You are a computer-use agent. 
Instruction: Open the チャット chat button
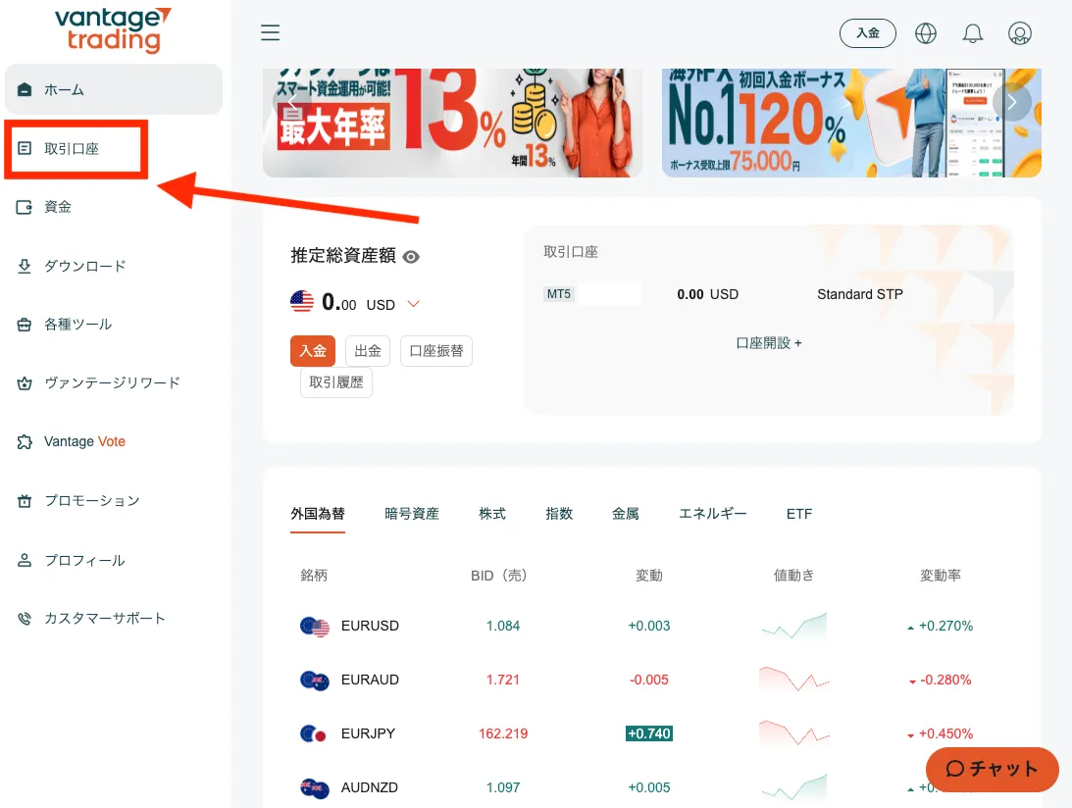point(992,769)
